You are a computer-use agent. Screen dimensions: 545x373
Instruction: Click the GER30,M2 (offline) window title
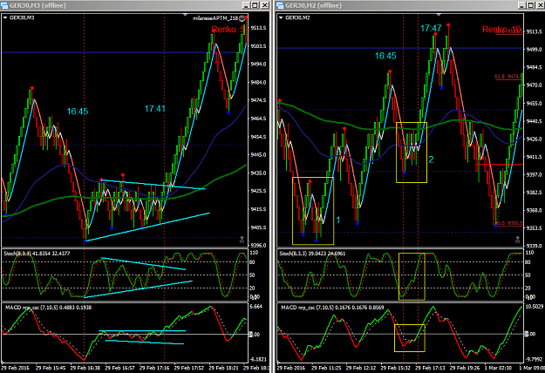pos(313,5)
